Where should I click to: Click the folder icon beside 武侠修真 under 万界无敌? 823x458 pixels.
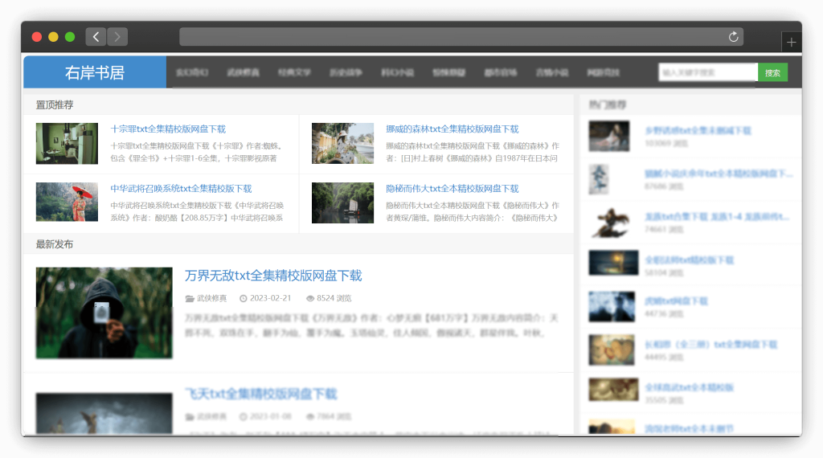[x=190, y=299]
